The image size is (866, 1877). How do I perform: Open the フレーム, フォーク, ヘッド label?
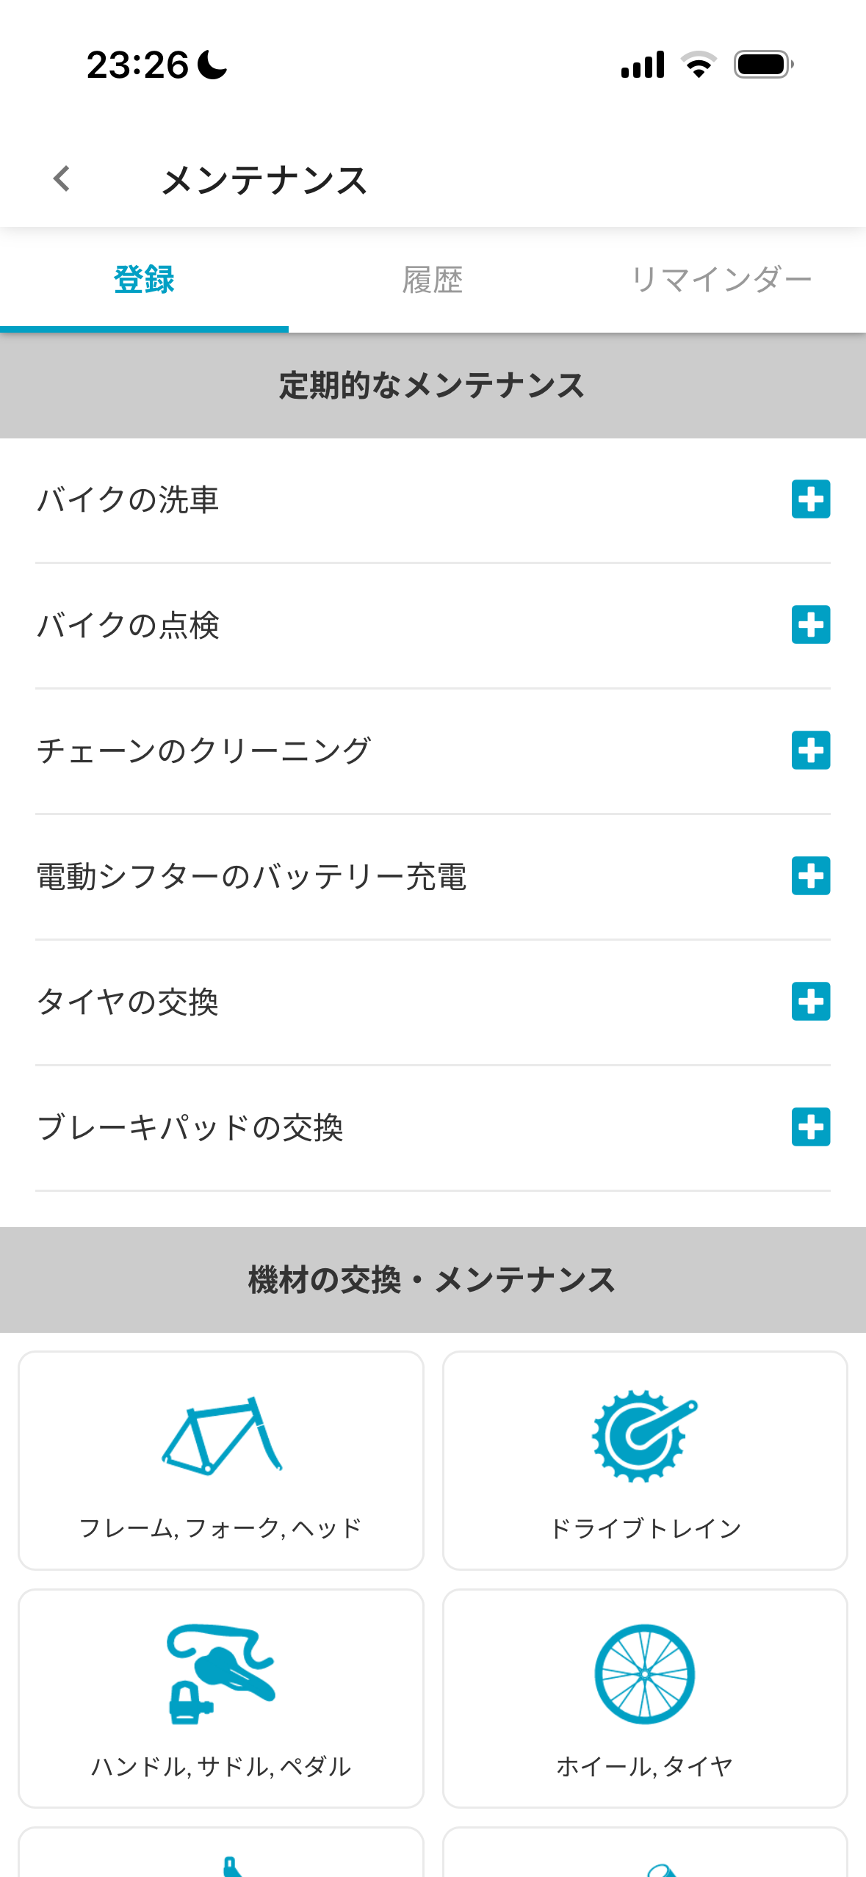(x=221, y=1528)
